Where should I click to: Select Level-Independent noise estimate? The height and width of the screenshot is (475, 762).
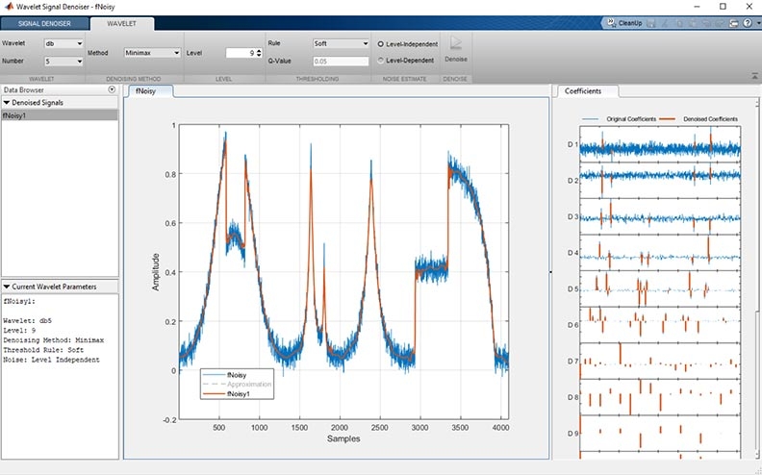pyautogui.click(x=408, y=44)
